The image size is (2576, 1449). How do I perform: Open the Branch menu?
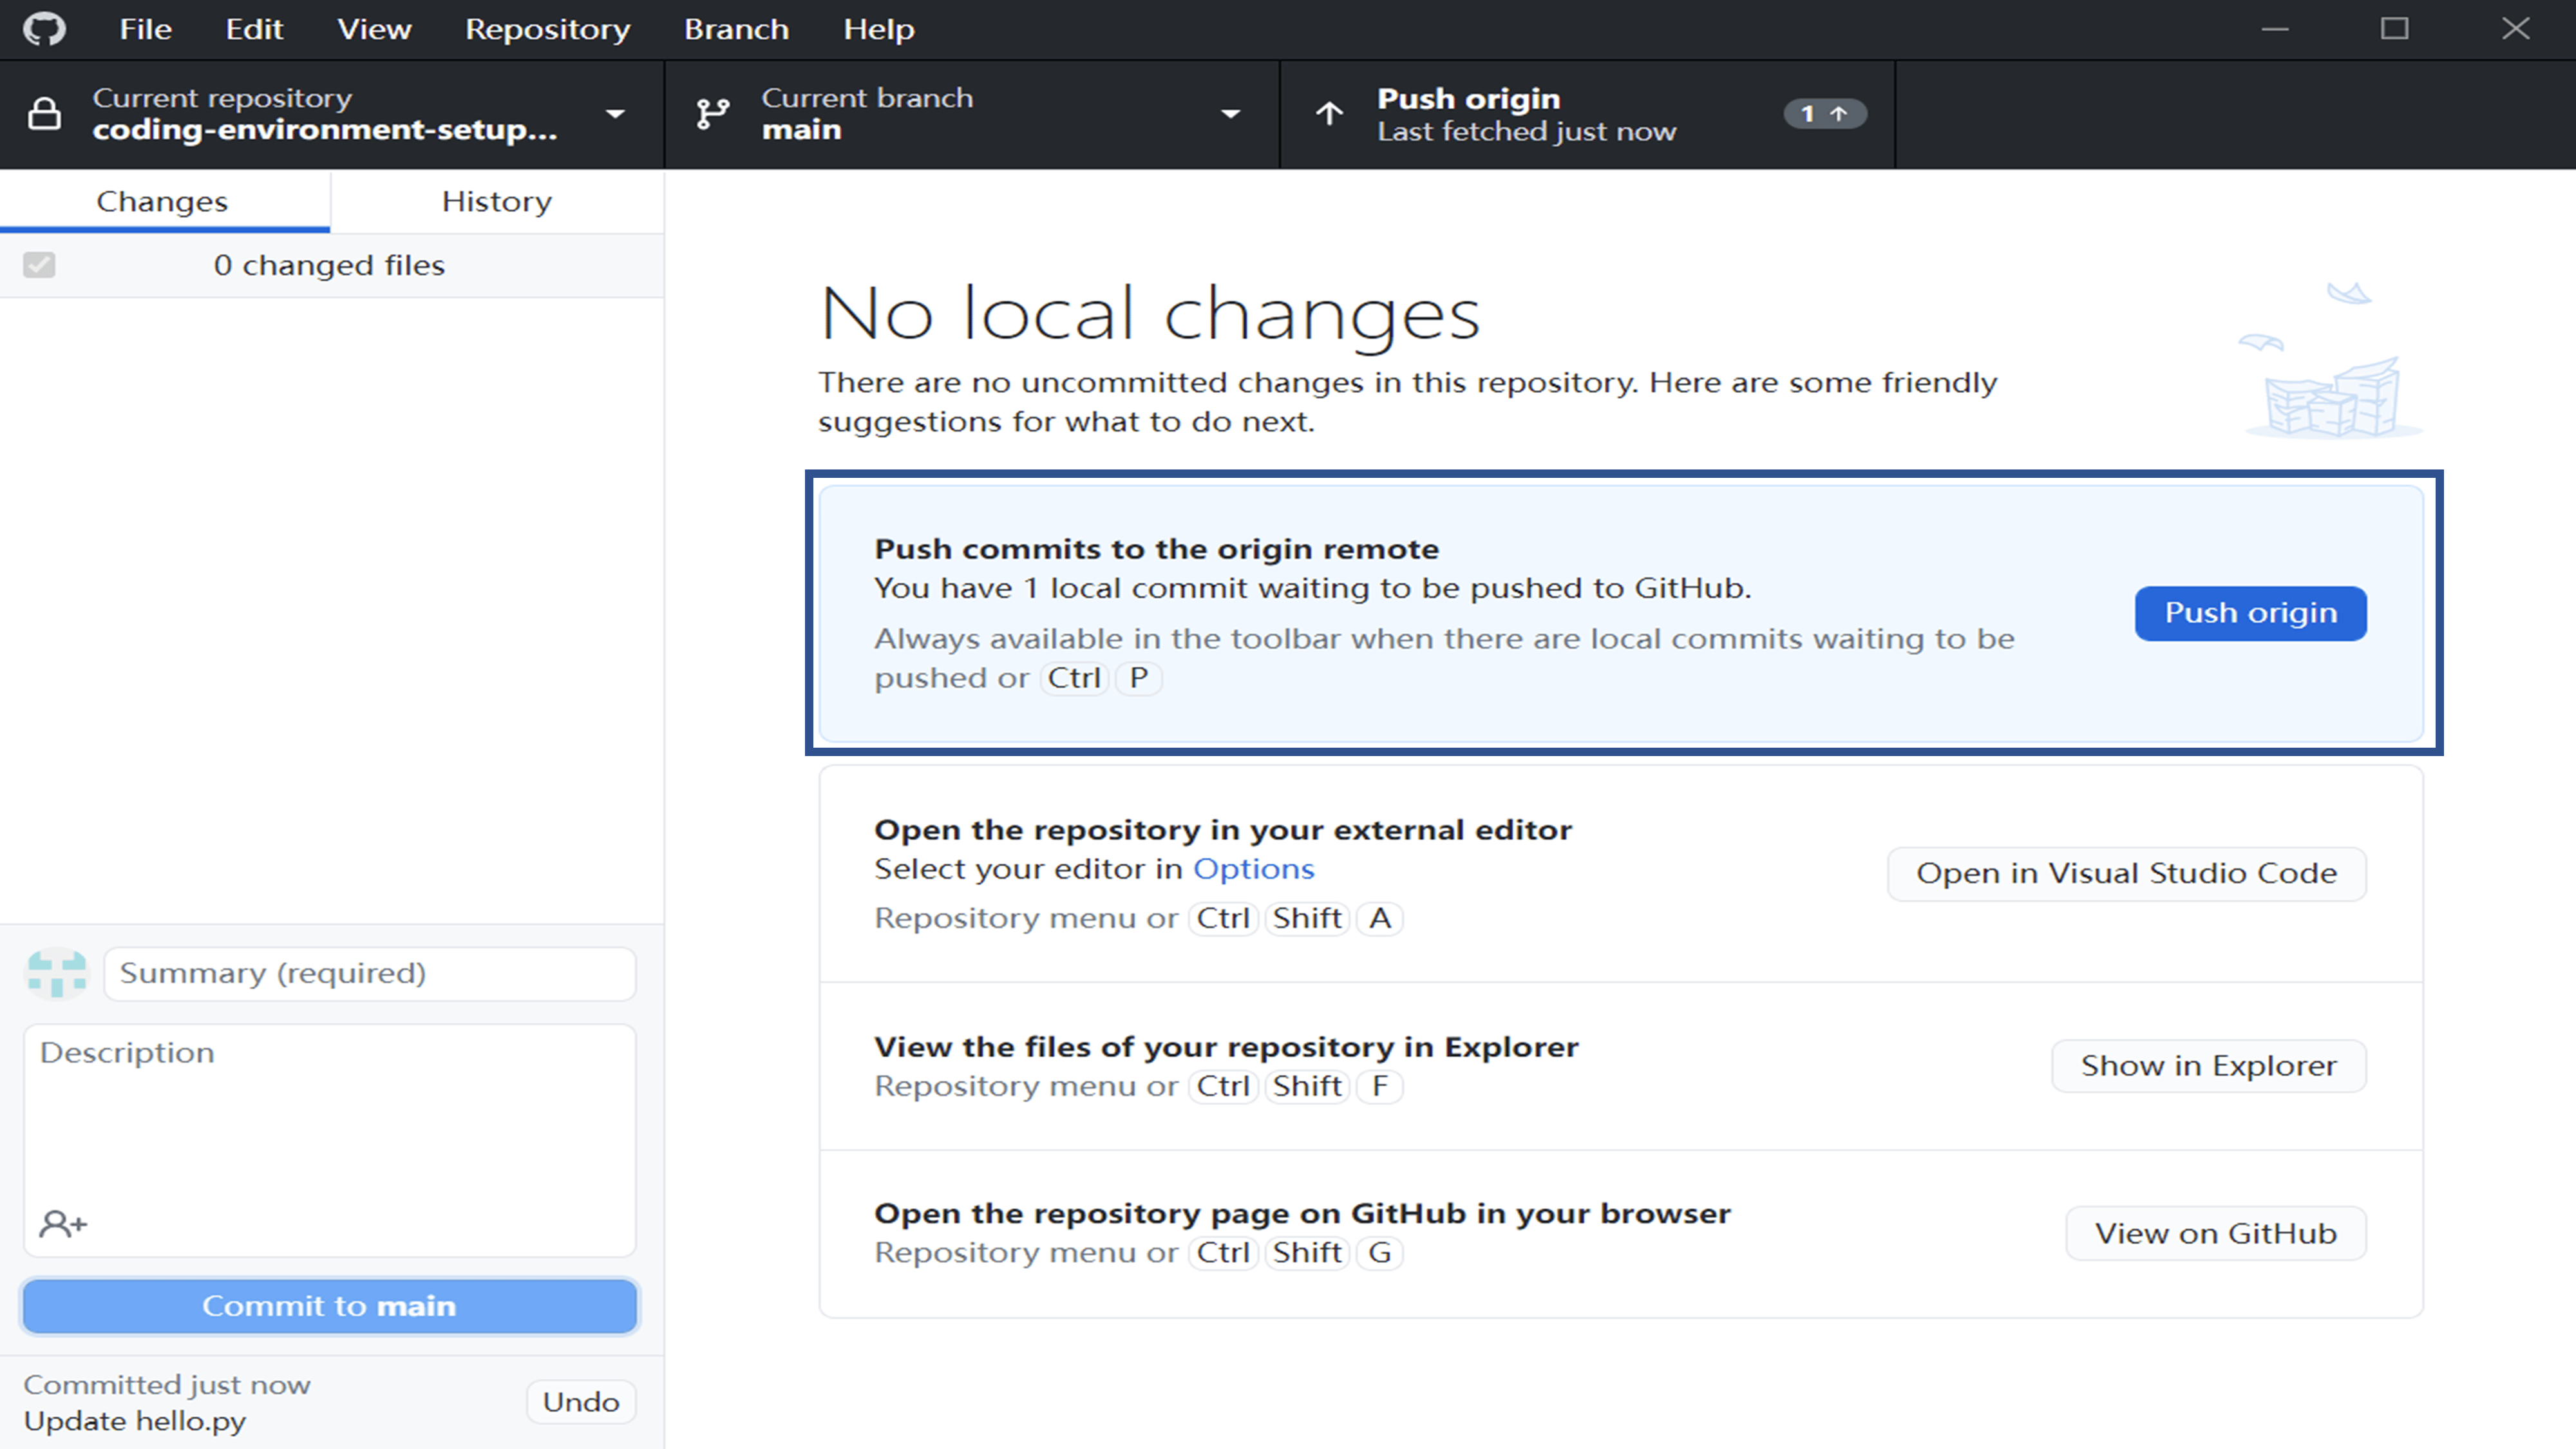coord(736,29)
